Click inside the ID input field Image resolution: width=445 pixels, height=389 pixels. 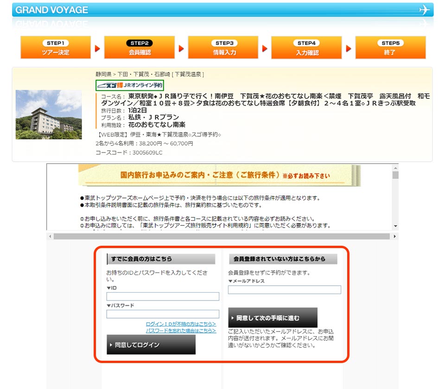click(162, 296)
